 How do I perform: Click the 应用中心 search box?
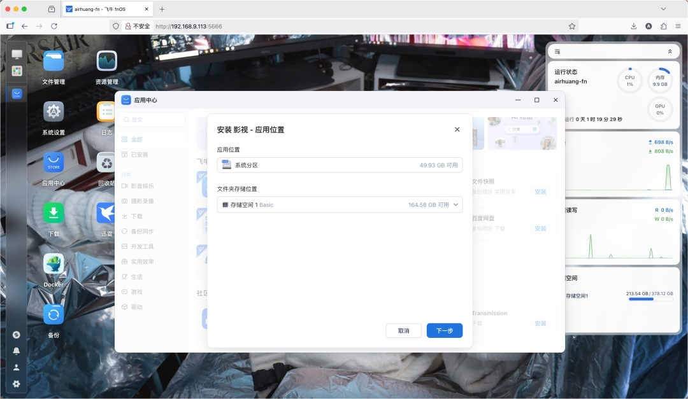(x=152, y=120)
